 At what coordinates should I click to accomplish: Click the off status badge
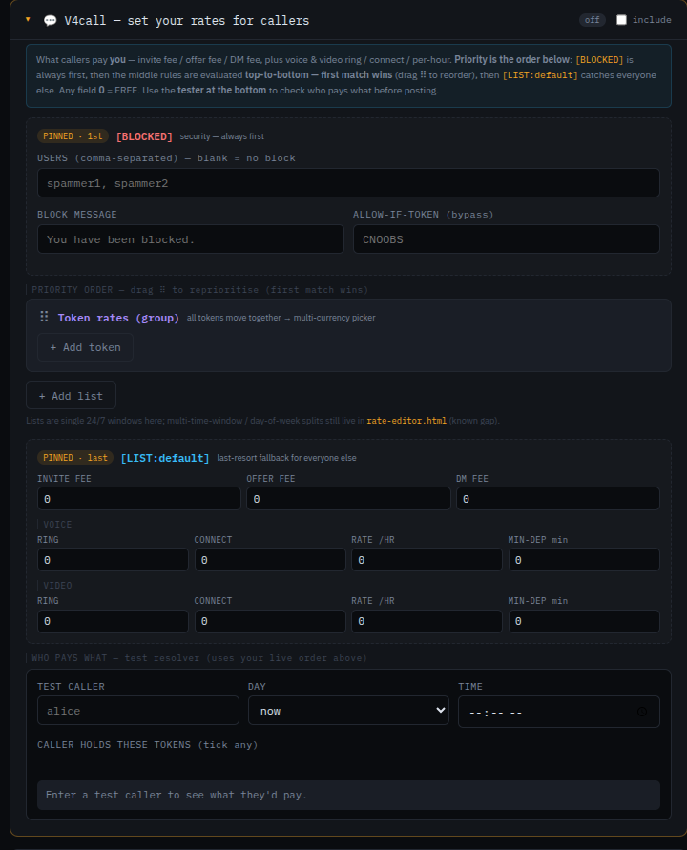point(593,20)
